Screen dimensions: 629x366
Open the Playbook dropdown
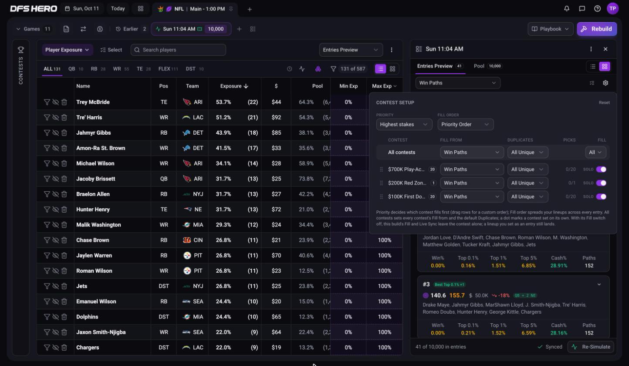(550, 29)
